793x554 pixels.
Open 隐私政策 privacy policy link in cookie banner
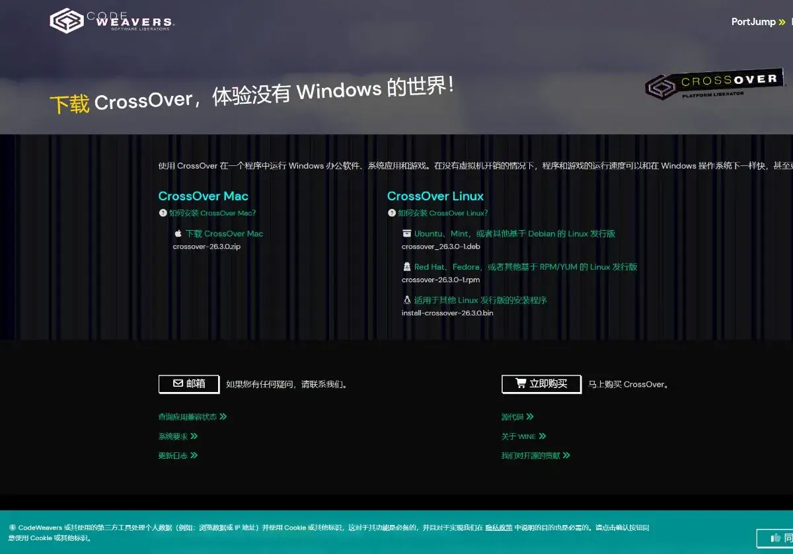(499, 528)
